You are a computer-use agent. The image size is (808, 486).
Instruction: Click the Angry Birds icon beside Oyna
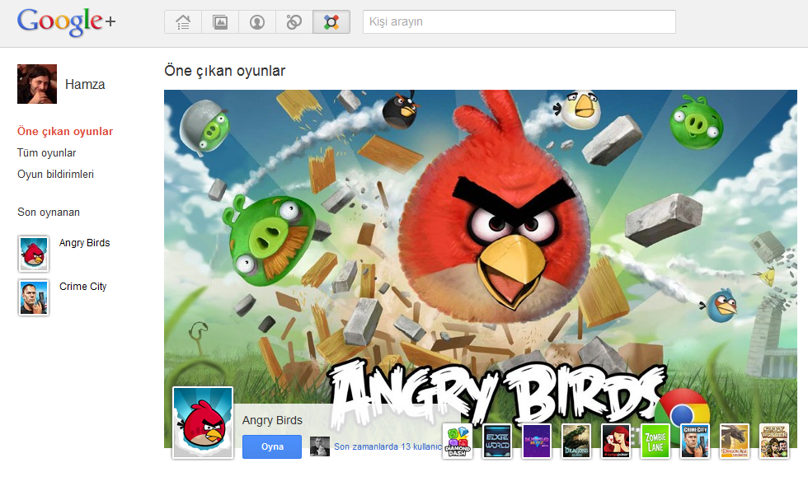(203, 423)
